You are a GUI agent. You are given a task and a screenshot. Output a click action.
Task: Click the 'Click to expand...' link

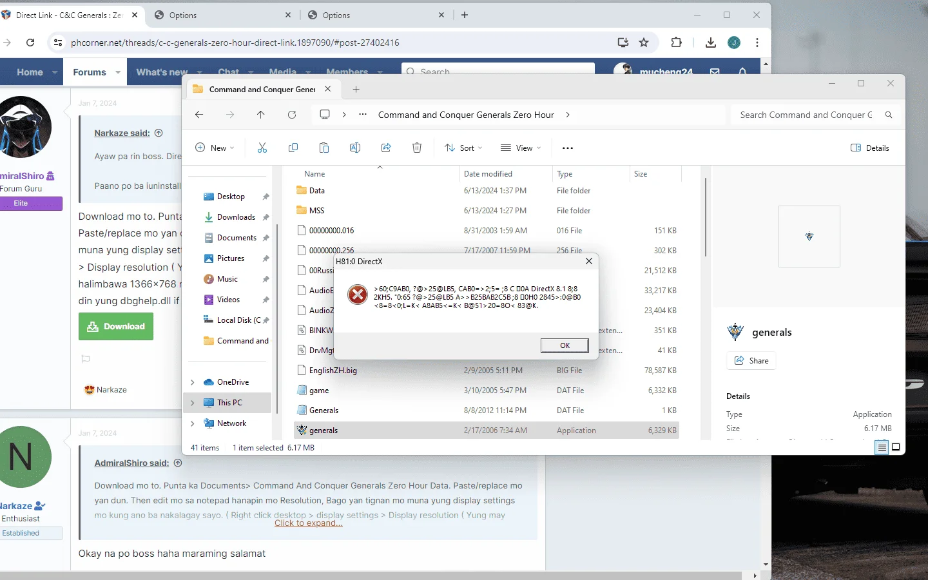point(309,523)
